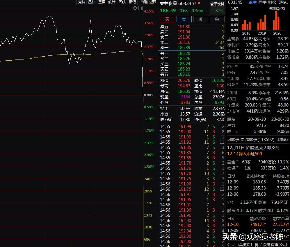Click the L margin-trading marker beside the stock code
The image size is (290, 247).
[196, 3]
